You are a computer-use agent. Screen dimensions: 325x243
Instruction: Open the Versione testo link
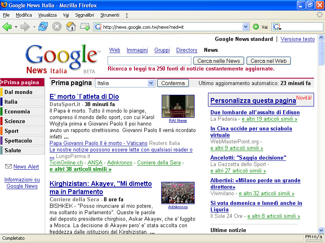(298, 39)
